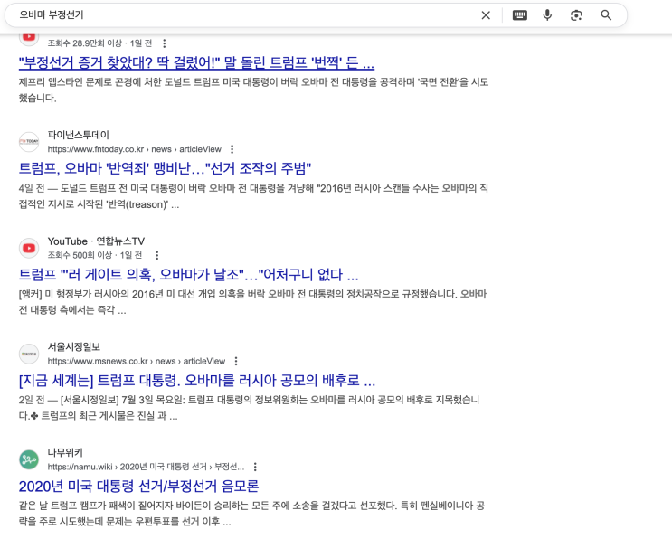
Task: Open more options for 서울시정일보 result
Action: [236, 361]
